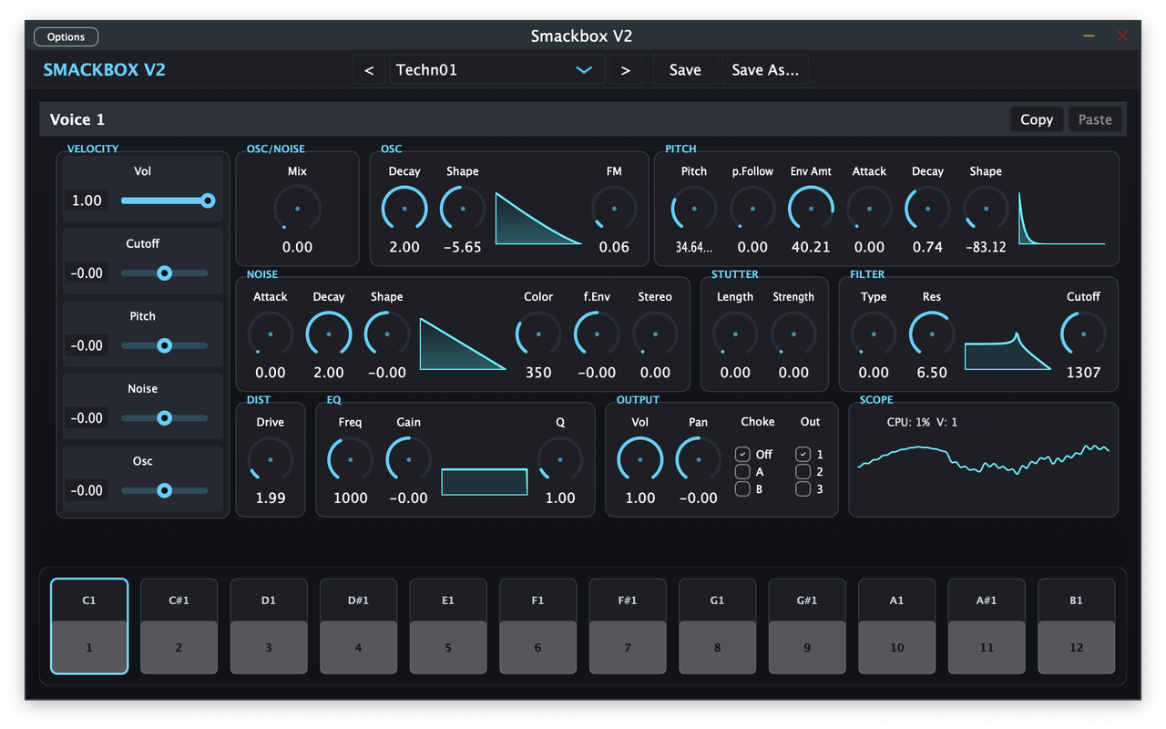Select the G1 pad 8
Screen dimensions: 1166x729
(x=717, y=626)
